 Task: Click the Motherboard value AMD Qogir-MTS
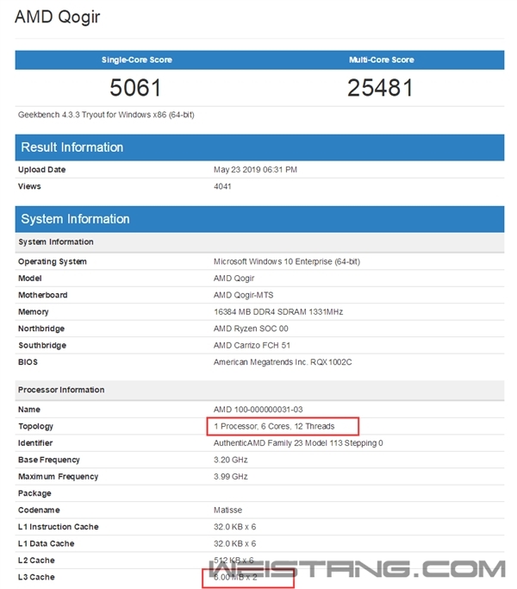(245, 295)
